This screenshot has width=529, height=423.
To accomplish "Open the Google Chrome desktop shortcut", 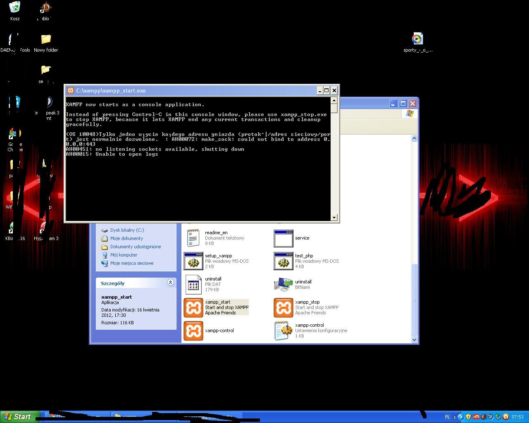I will click(15, 133).
